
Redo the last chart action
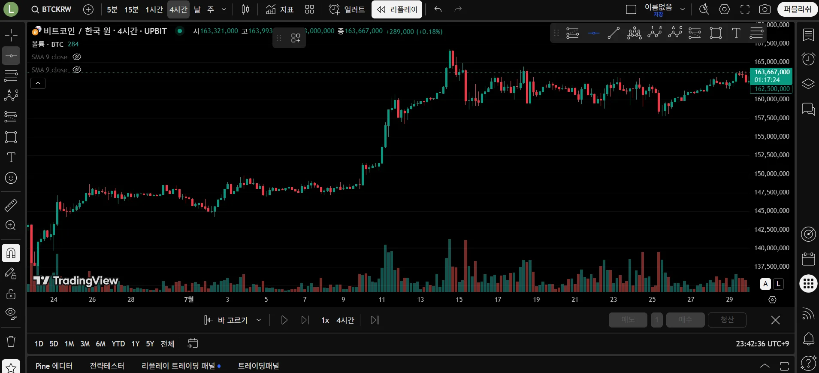pos(458,9)
